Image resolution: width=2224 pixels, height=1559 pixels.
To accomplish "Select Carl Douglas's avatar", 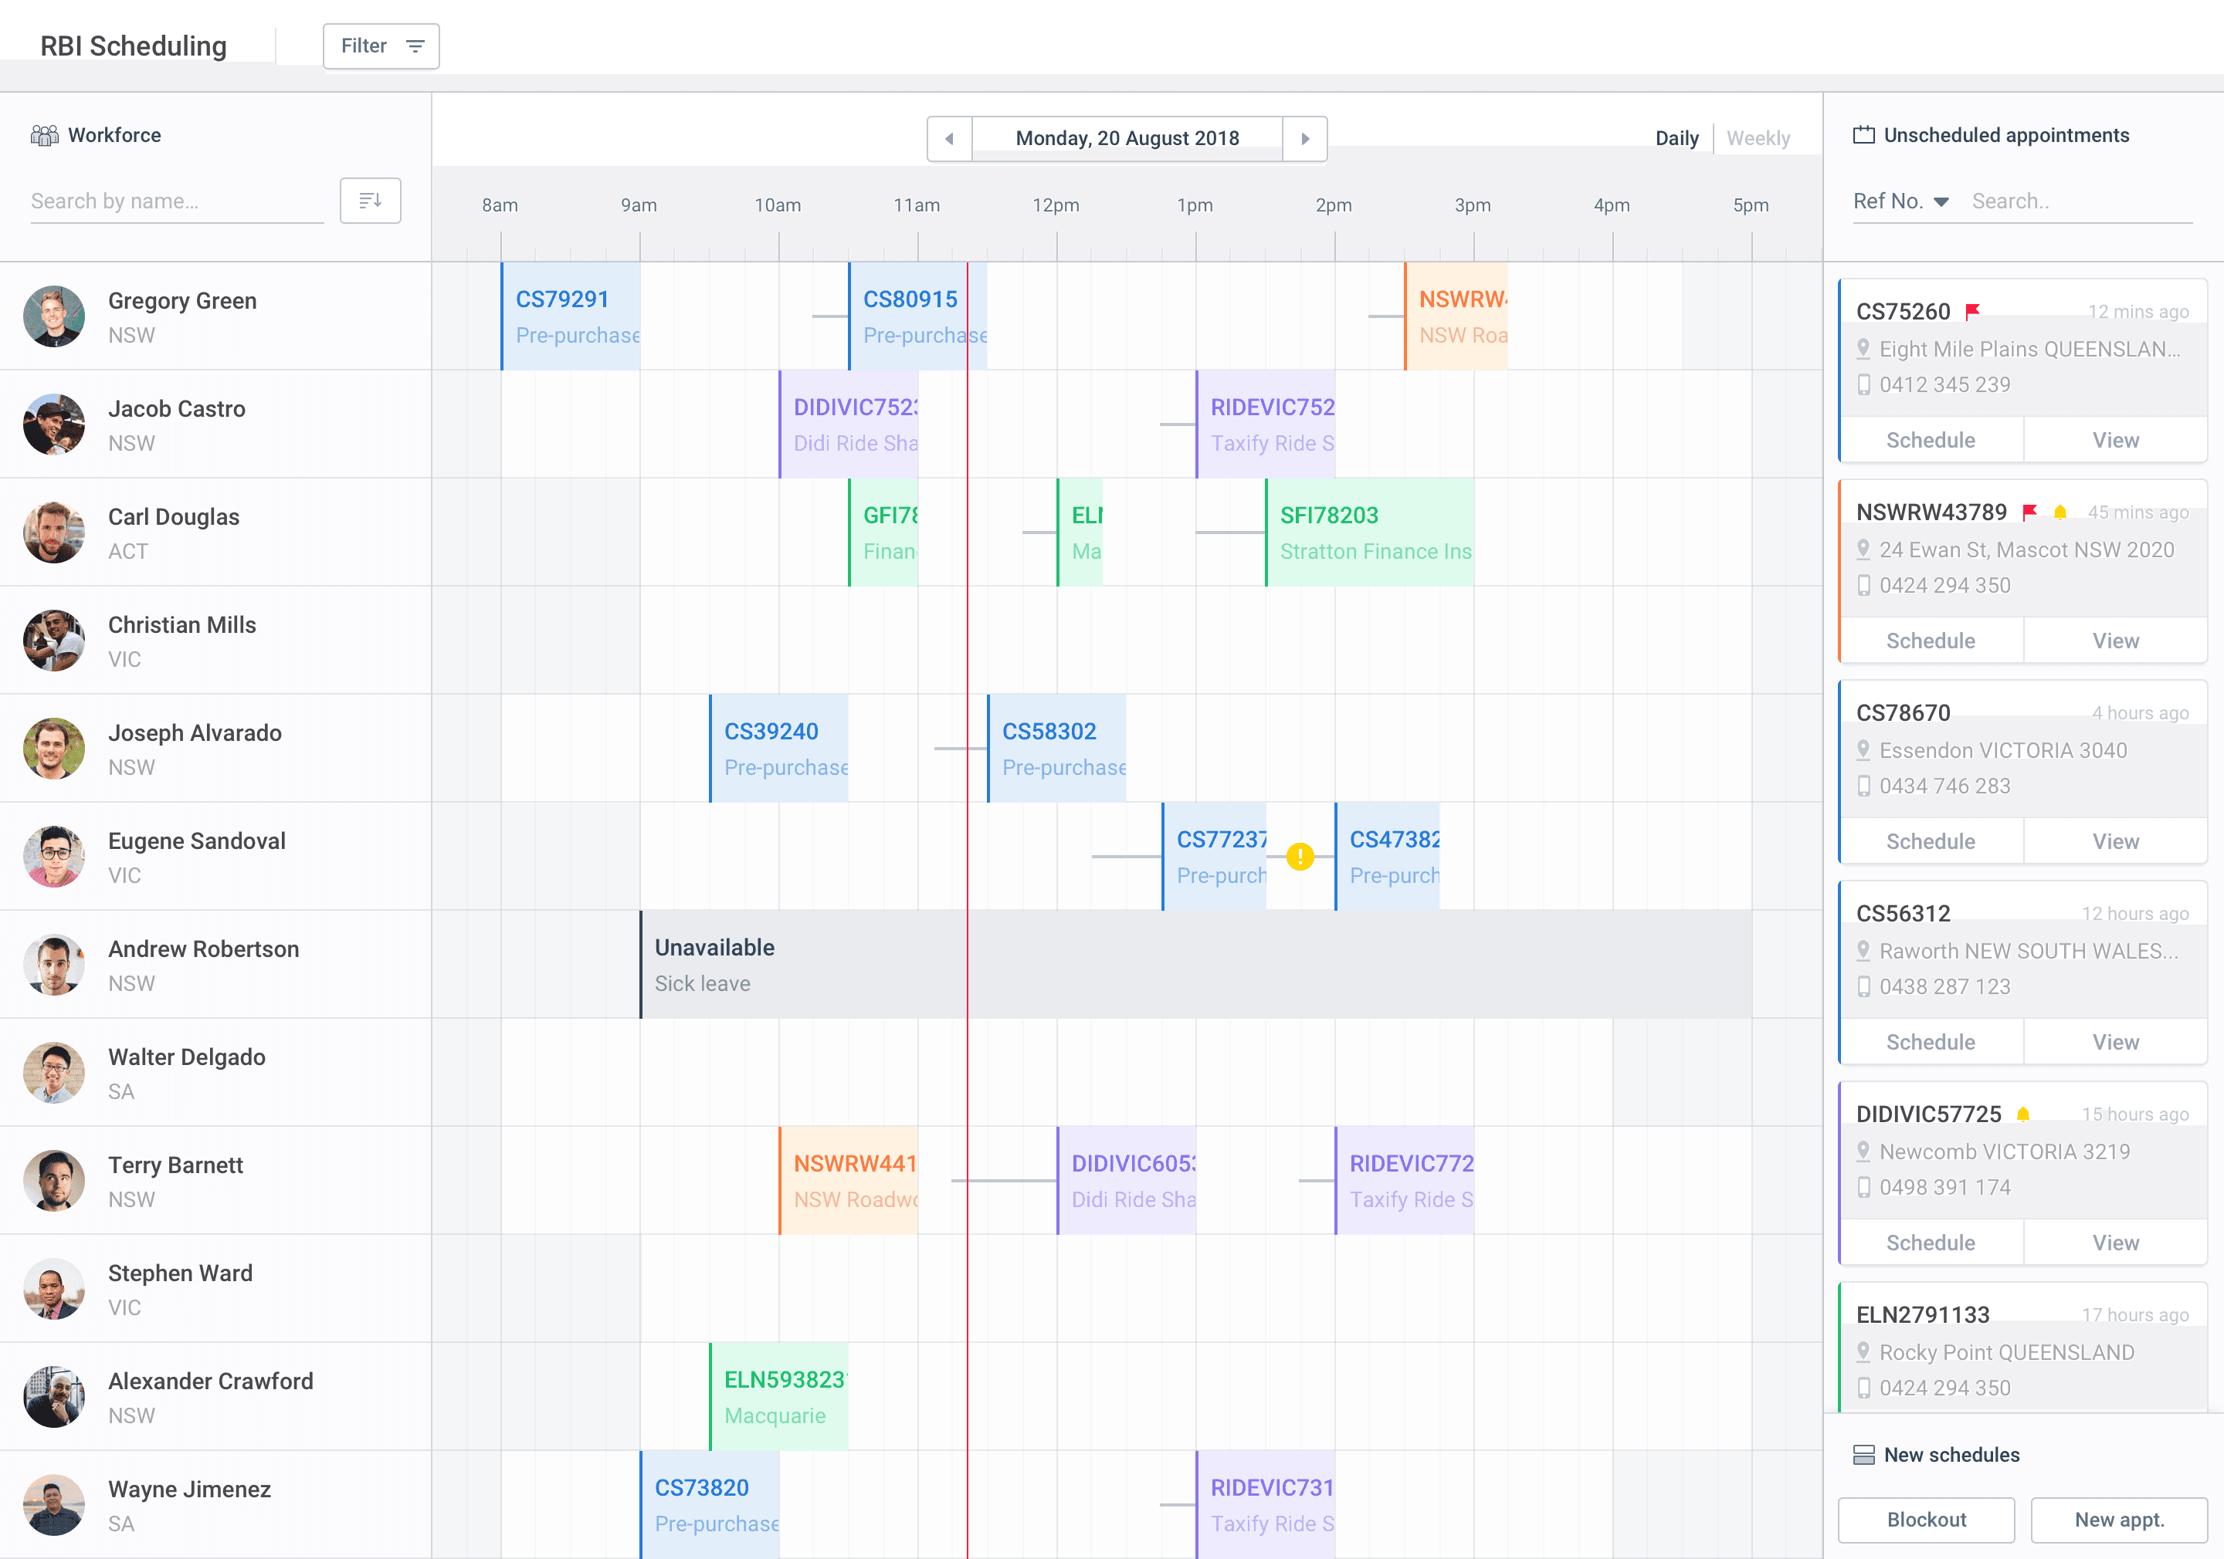I will tap(54, 533).
